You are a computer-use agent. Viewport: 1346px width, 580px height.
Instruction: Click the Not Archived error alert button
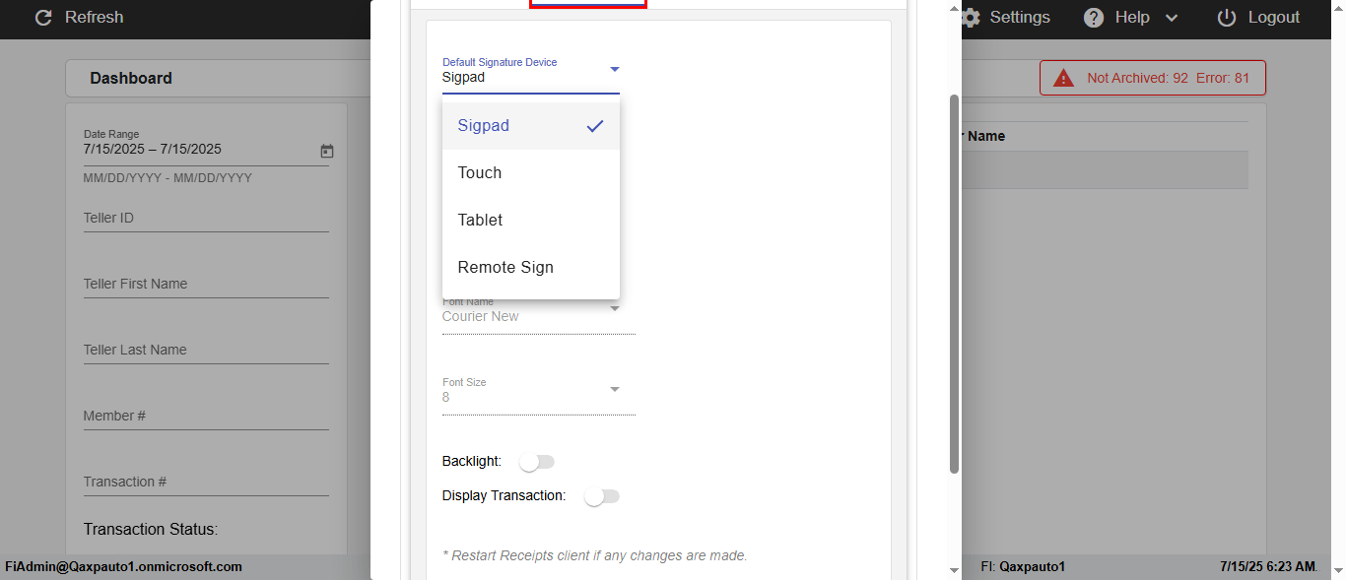(1152, 78)
